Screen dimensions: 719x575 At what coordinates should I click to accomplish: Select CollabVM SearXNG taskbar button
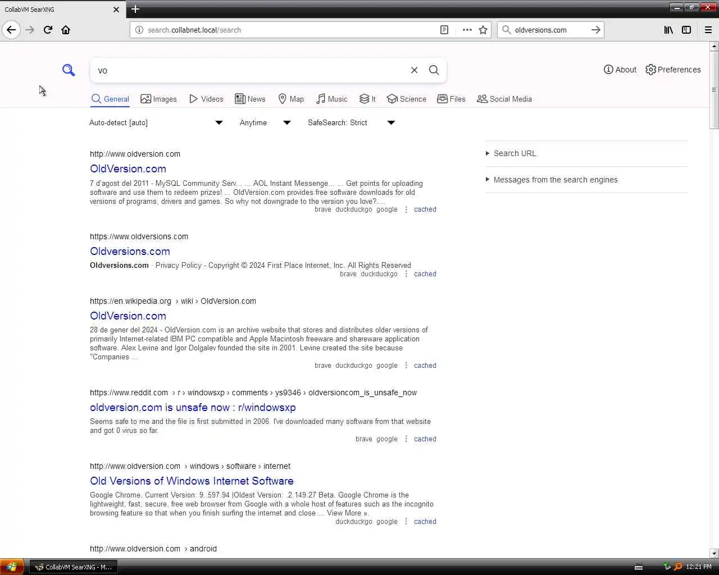click(x=74, y=567)
